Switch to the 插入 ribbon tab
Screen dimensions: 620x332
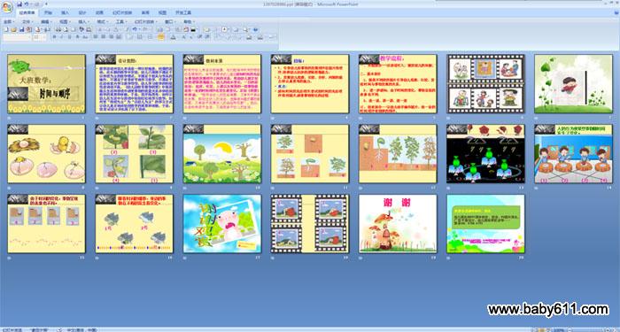(66, 12)
